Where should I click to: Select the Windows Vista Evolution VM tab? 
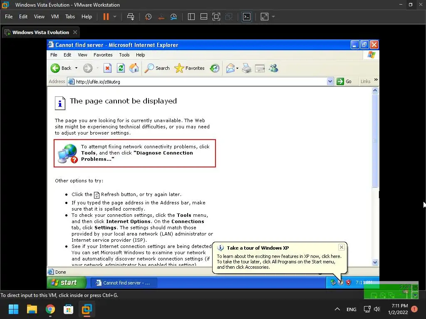pyautogui.click(x=41, y=32)
